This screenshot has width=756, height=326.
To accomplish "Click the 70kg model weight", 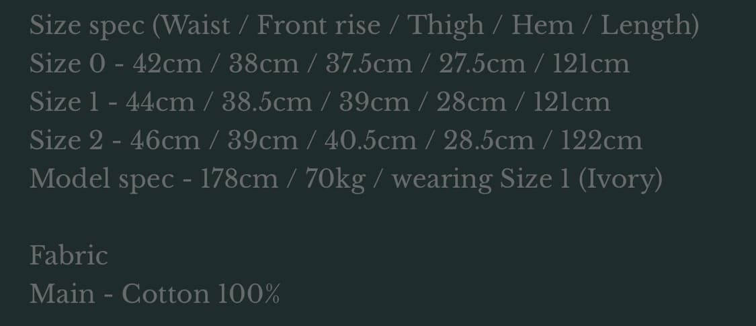I will pyautogui.click(x=335, y=180).
